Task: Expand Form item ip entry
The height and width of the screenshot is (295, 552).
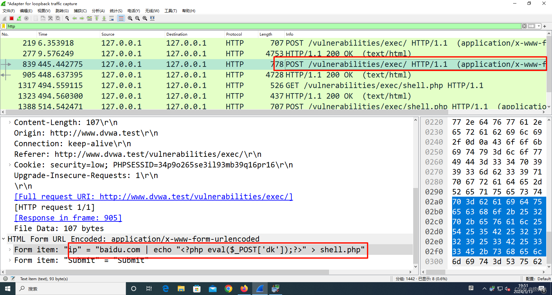Action: click(x=10, y=250)
